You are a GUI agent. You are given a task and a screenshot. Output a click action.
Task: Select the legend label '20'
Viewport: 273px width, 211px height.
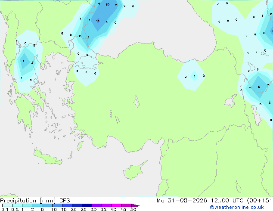pos(74,209)
